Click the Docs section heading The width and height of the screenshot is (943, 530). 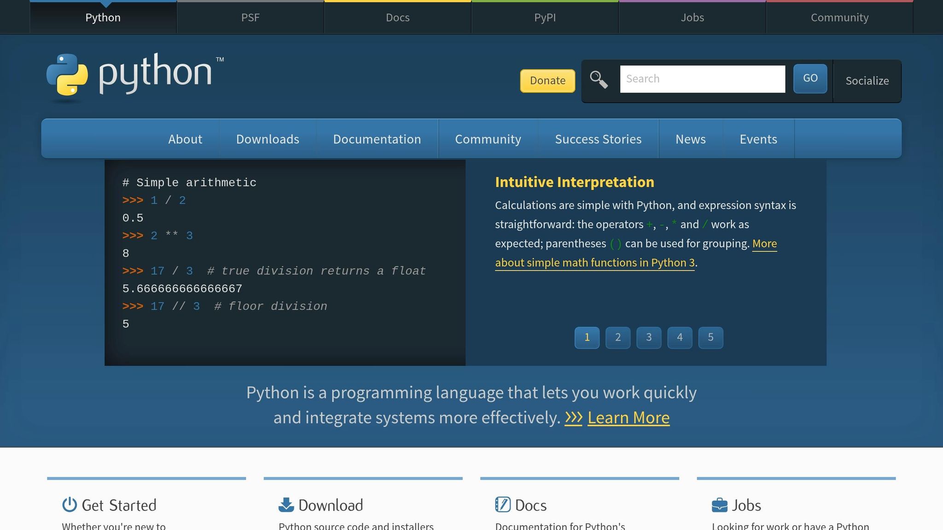531,505
